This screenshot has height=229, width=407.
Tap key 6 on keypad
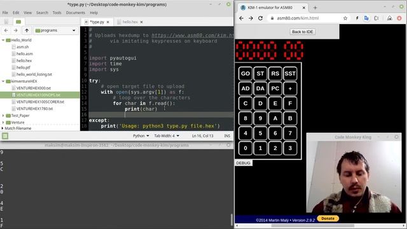coord(275,133)
